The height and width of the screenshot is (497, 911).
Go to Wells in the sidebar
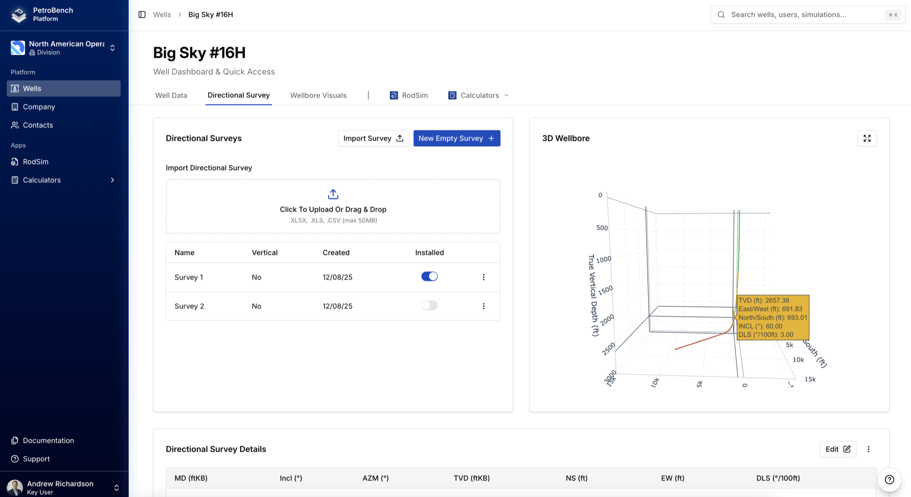point(64,89)
